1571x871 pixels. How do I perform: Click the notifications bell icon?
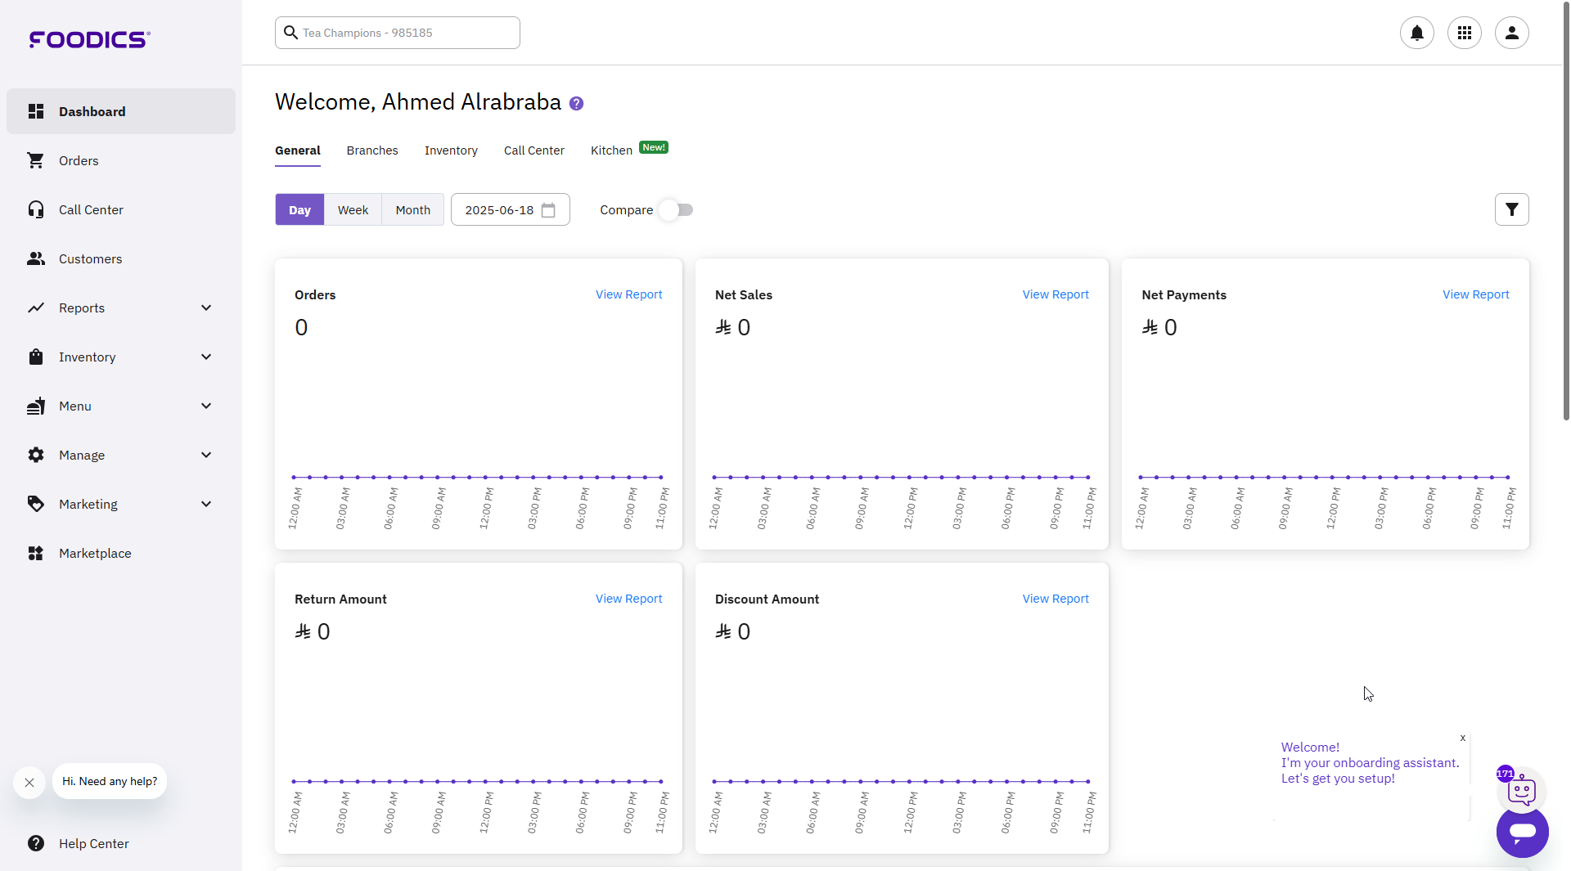tap(1416, 33)
